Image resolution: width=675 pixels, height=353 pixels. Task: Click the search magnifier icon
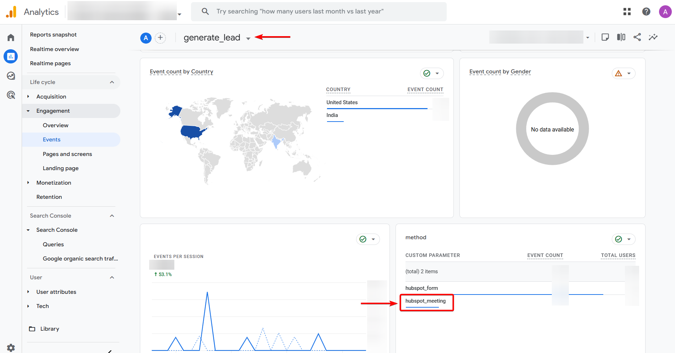pos(205,11)
